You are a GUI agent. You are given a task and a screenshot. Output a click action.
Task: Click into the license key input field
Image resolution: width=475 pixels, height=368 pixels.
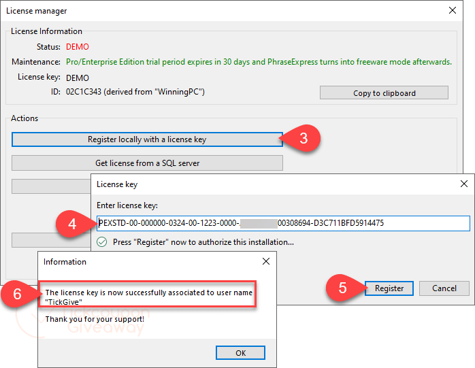pyautogui.click(x=283, y=223)
